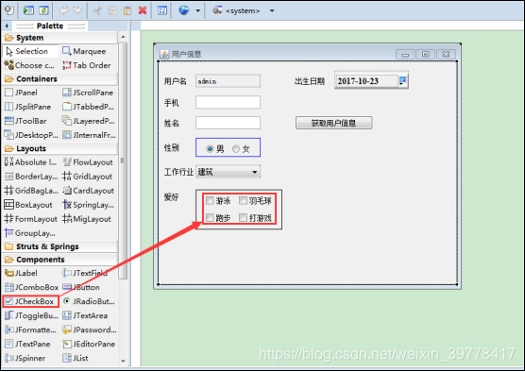
Task: Select the Marquee tool in palette
Action: tap(85, 51)
